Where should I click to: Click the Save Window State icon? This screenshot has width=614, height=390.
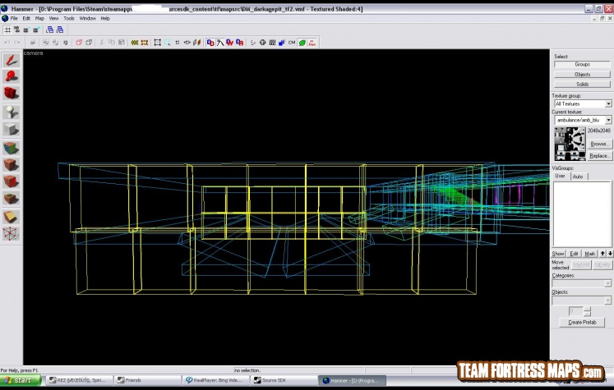[59, 30]
